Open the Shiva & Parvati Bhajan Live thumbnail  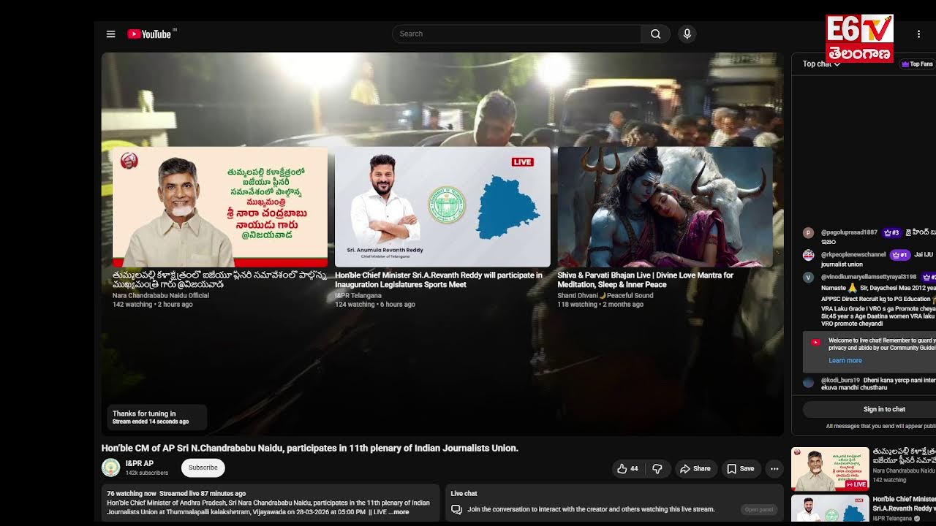665,207
